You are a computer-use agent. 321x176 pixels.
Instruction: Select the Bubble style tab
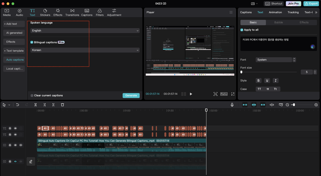pyautogui.click(x=279, y=22)
